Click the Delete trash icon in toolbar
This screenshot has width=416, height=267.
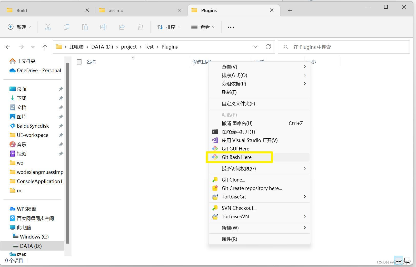[140, 27]
